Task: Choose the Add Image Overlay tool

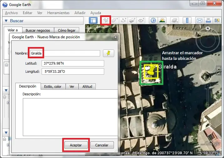Action: tap(132, 20)
